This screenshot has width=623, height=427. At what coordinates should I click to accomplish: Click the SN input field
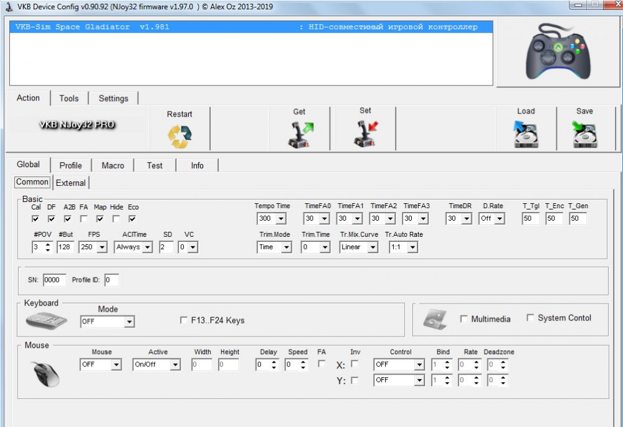[52, 280]
